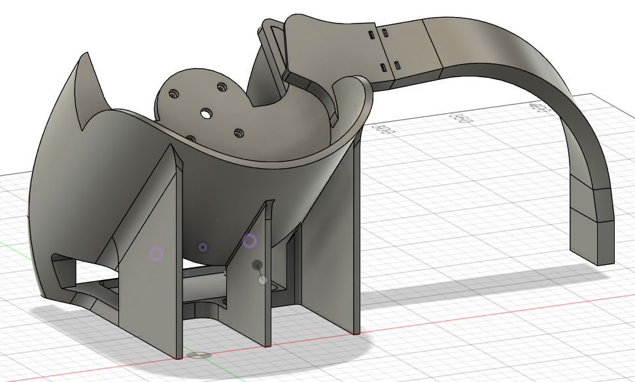
Task: Select the origin point on the red axis
Action: [197, 355]
